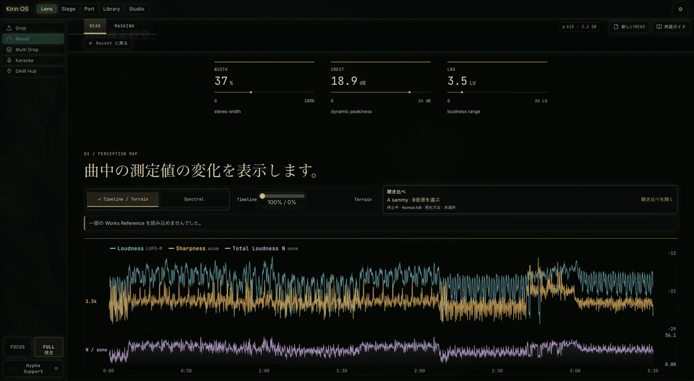Click the Timeline/Terrain blend slider handle
The width and height of the screenshot is (694, 381).
(262, 196)
